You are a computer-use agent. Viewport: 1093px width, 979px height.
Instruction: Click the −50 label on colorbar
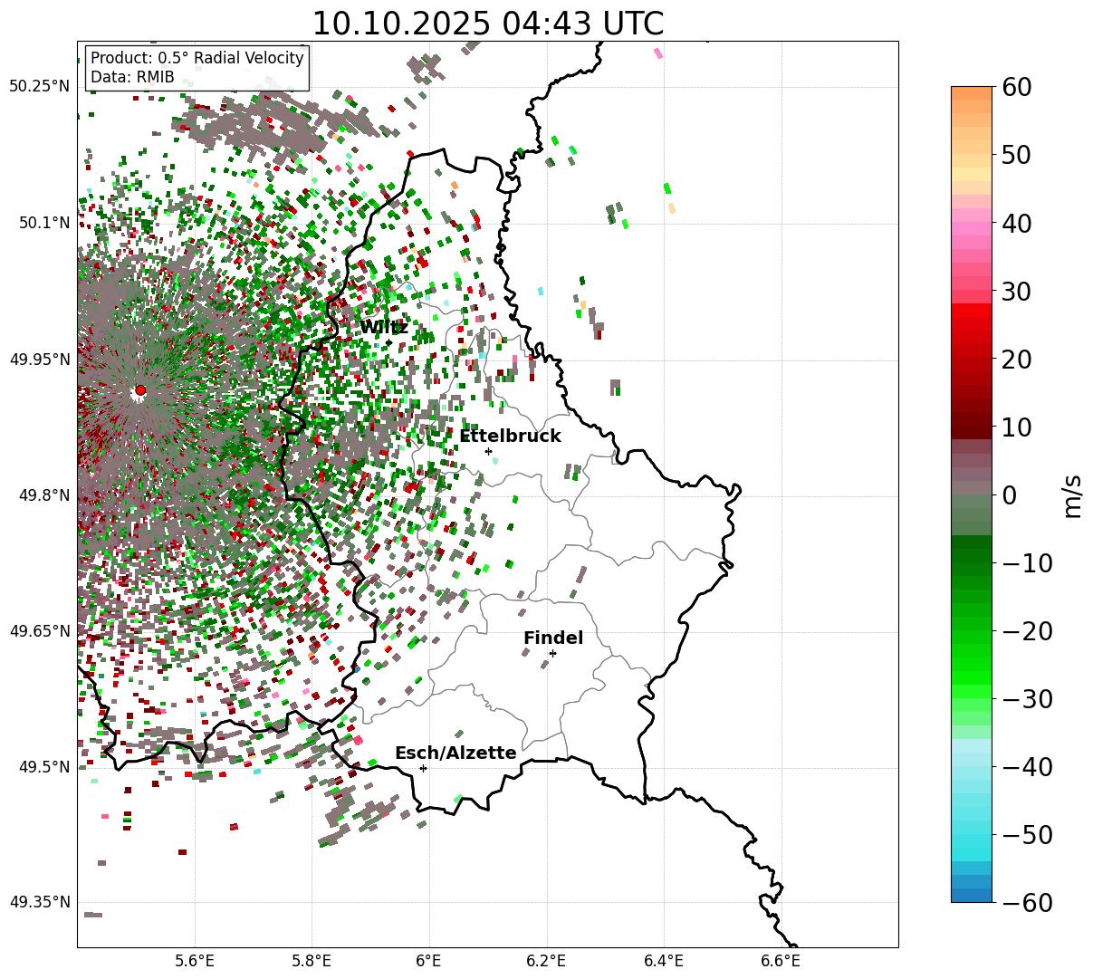(1028, 834)
